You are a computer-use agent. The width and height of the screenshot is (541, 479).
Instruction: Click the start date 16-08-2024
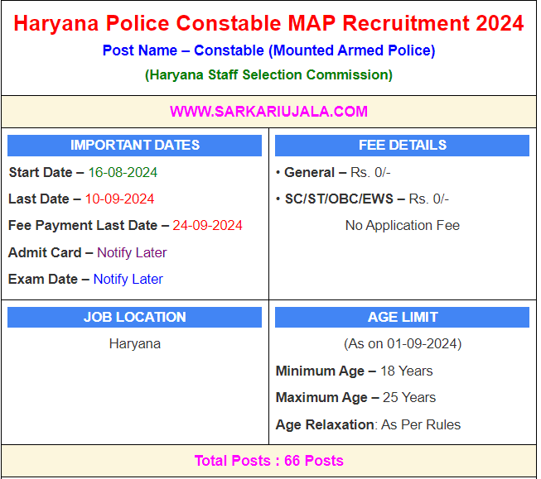tap(123, 172)
